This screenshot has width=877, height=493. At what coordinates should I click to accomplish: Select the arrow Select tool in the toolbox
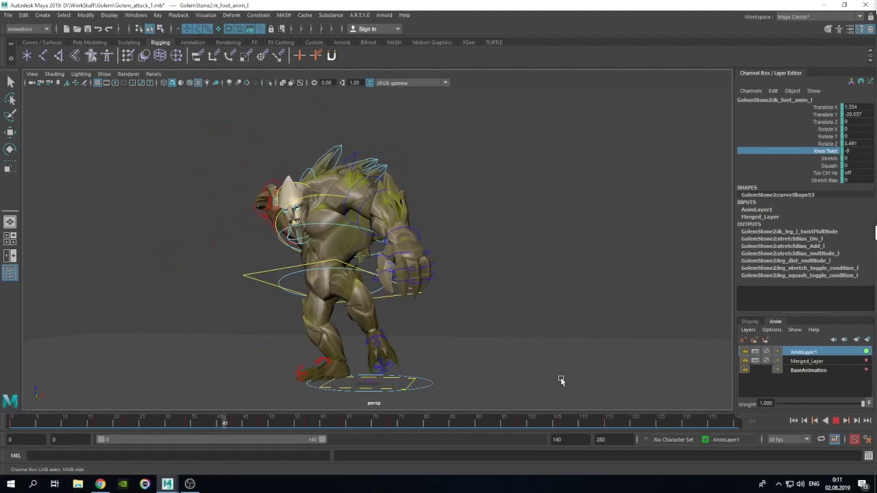click(10, 82)
